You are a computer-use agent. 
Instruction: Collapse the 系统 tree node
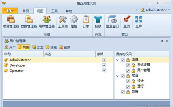[x=117, y=60]
